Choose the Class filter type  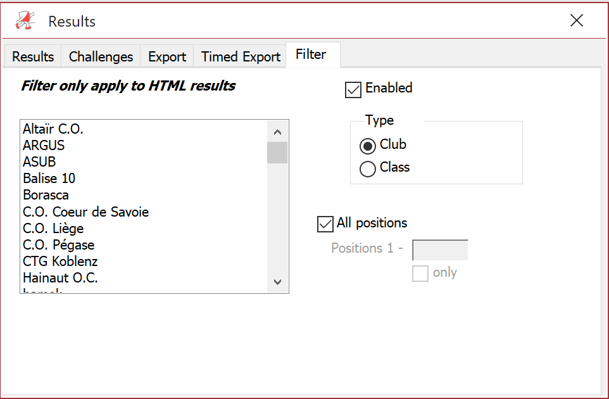coord(367,169)
